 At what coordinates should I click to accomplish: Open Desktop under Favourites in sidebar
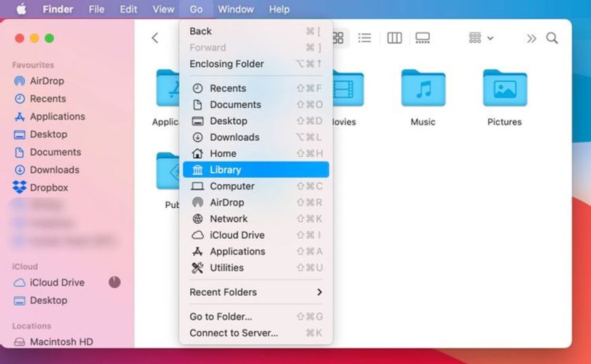(x=49, y=135)
